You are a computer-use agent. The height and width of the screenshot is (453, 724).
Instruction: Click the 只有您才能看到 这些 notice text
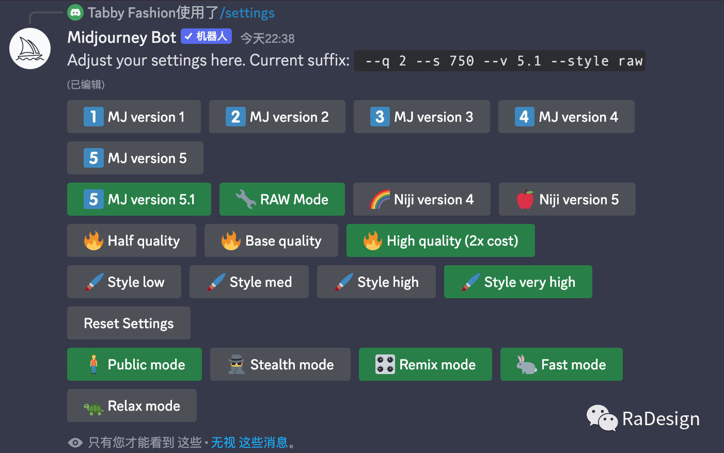(145, 443)
